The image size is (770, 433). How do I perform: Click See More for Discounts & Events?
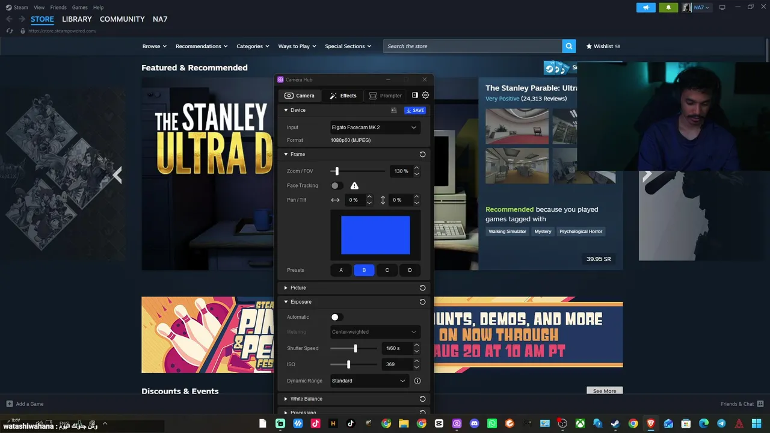coord(605,391)
